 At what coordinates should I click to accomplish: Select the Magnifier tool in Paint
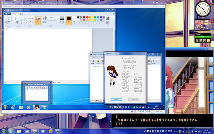click(x=33, y=22)
